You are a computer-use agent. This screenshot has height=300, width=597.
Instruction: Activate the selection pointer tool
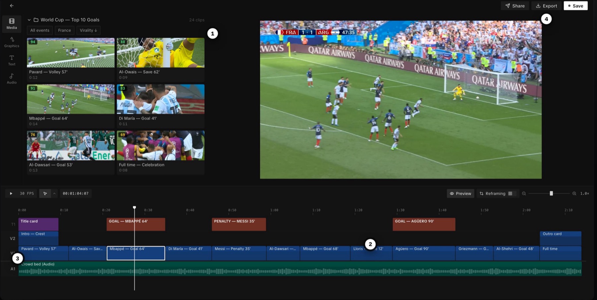45,193
